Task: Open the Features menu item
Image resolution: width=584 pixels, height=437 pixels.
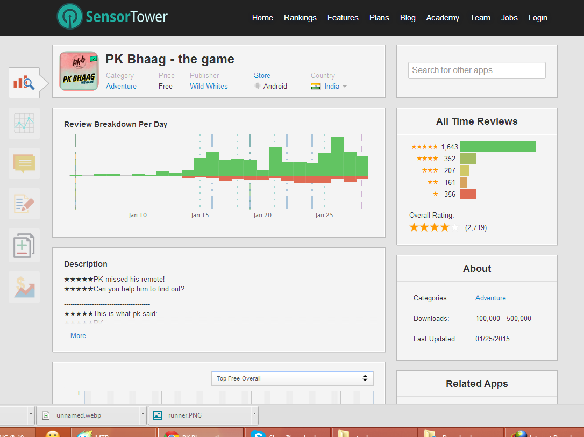Action: coord(343,18)
